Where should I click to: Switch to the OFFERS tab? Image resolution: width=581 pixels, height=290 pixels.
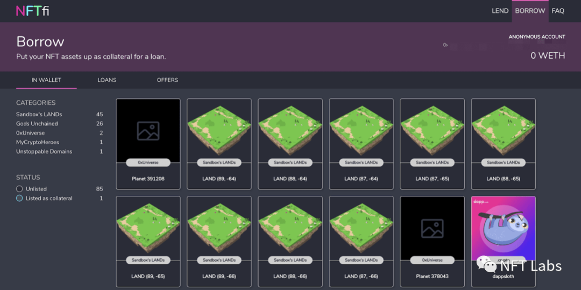pos(167,80)
